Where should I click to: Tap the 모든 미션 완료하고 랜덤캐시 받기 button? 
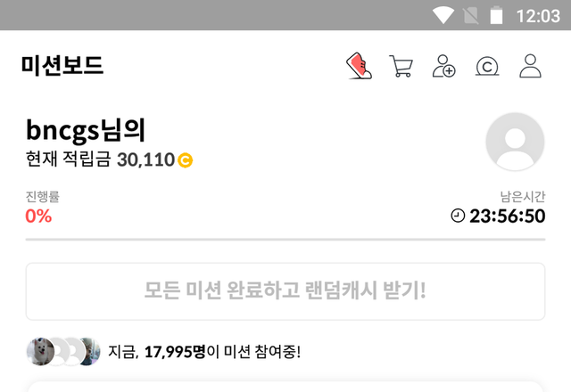click(285, 291)
